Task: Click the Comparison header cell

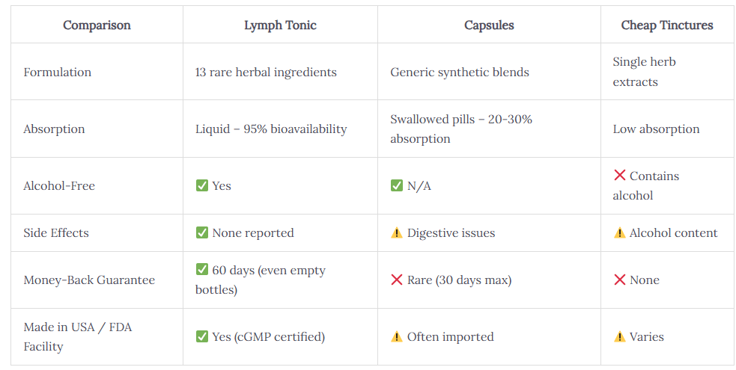Action: point(97,25)
